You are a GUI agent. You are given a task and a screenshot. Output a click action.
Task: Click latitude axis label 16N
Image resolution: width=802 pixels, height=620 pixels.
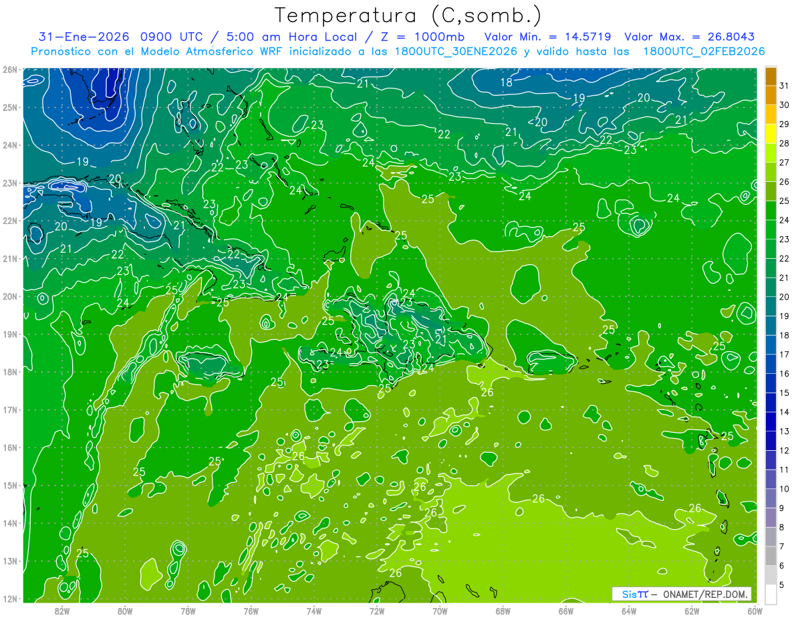point(9,447)
